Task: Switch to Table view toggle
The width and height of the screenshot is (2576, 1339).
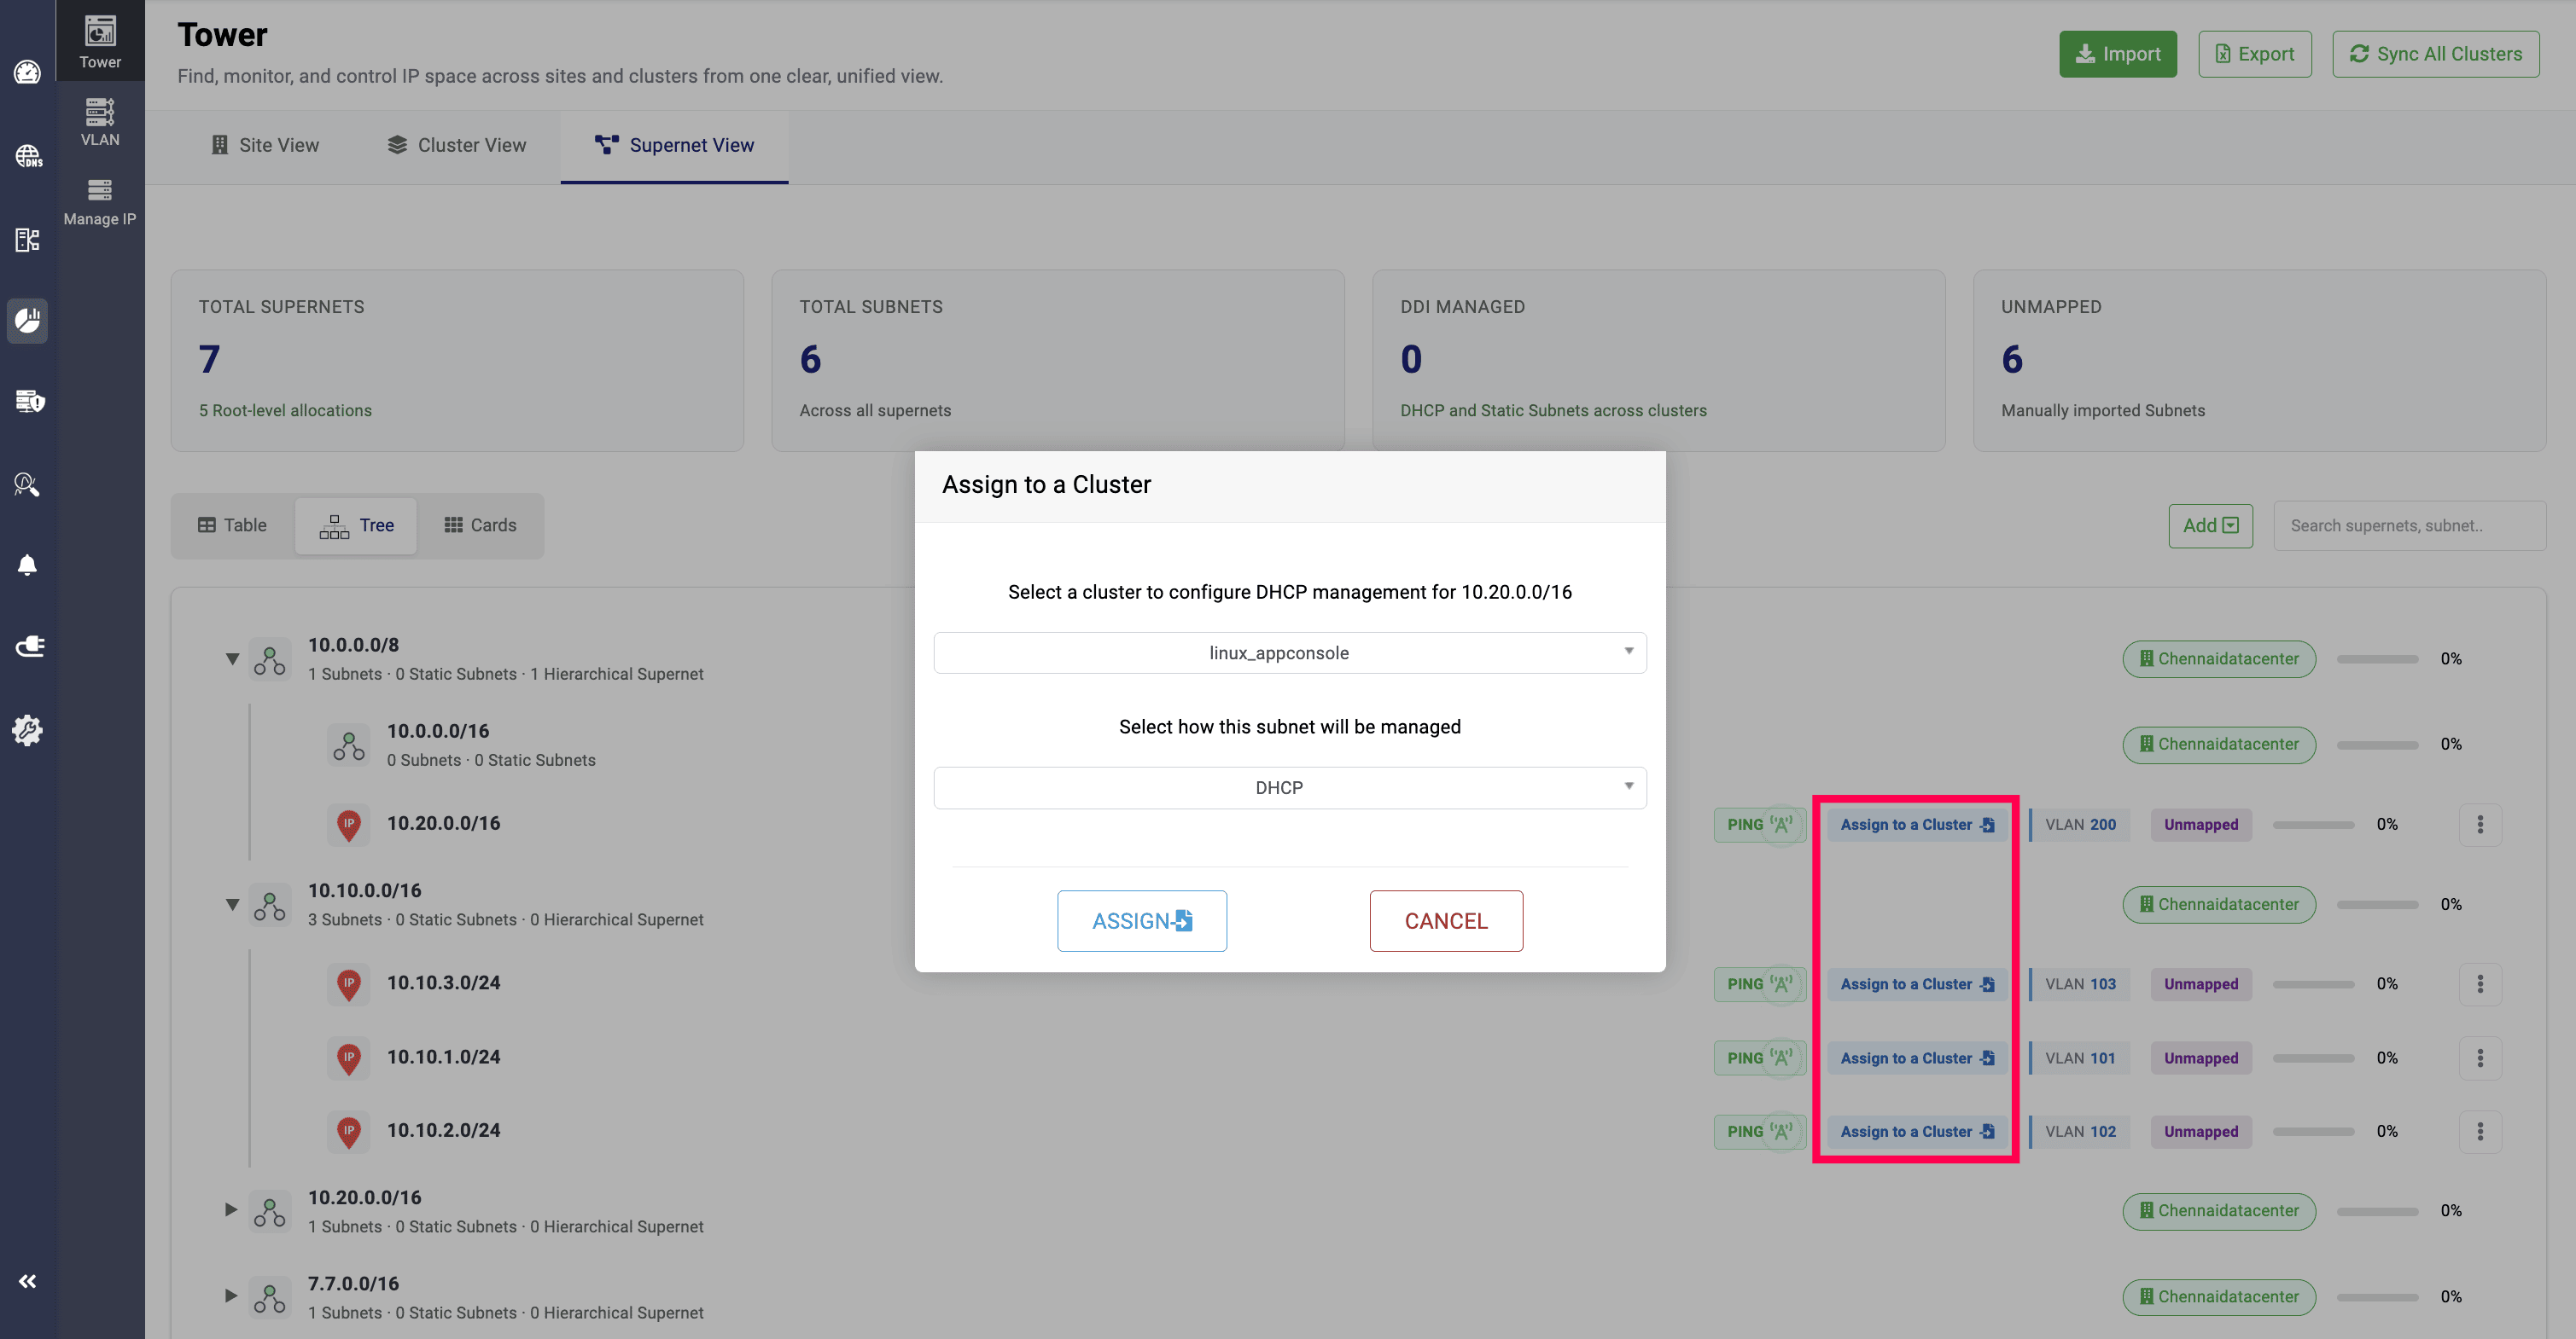Action: coord(232,525)
